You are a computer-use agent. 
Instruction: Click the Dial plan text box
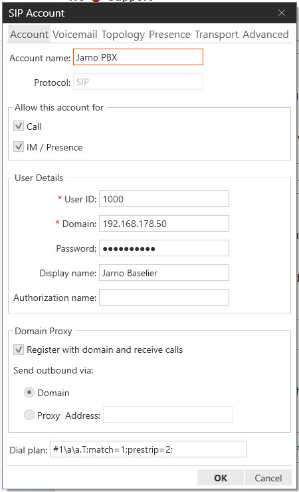pos(148,449)
